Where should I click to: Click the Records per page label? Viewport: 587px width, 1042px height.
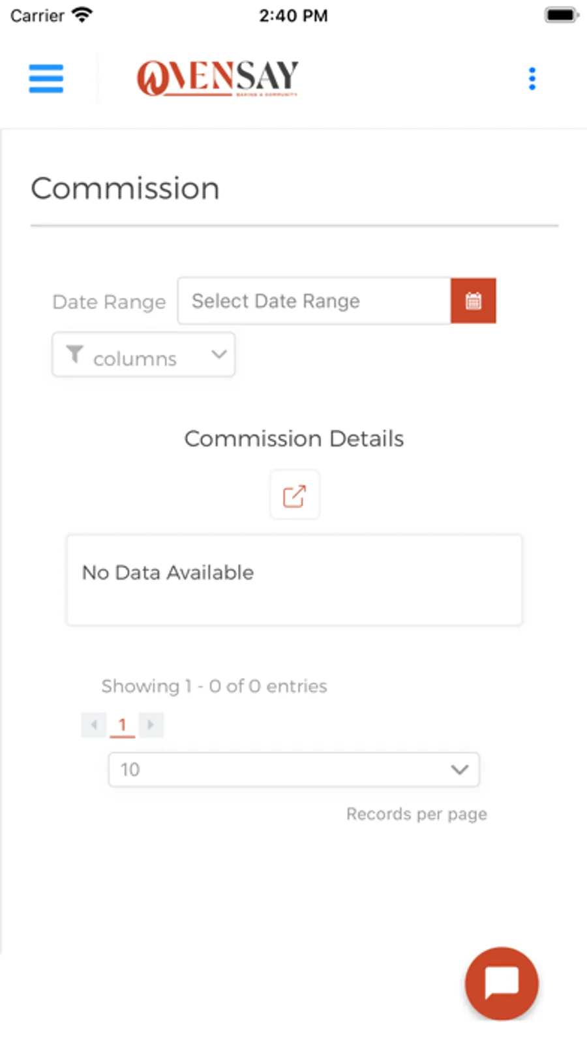pyautogui.click(x=416, y=814)
